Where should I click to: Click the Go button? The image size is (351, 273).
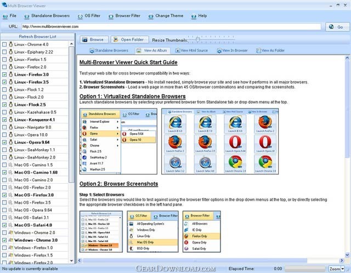pos(337,27)
